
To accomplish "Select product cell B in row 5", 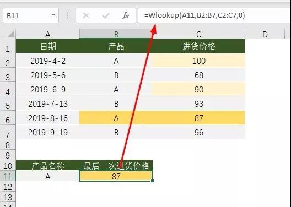I will click(x=116, y=103).
